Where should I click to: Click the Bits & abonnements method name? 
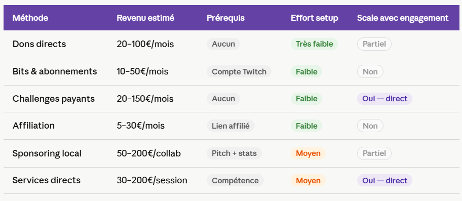tap(55, 71)
